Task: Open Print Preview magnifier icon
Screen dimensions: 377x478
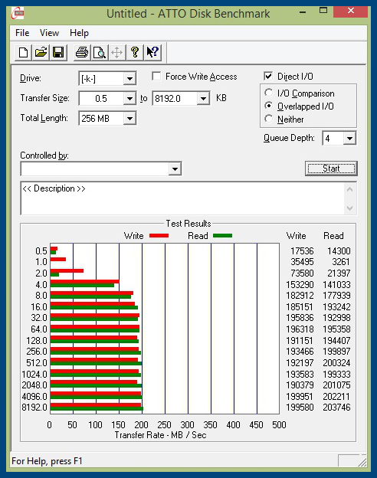Action: 100,52
